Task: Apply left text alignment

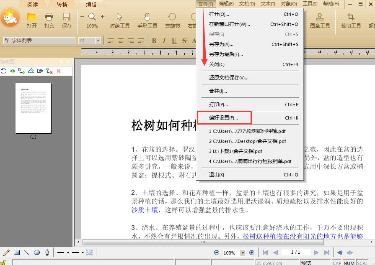Action: pyautogui.click(x=110, y=41)
